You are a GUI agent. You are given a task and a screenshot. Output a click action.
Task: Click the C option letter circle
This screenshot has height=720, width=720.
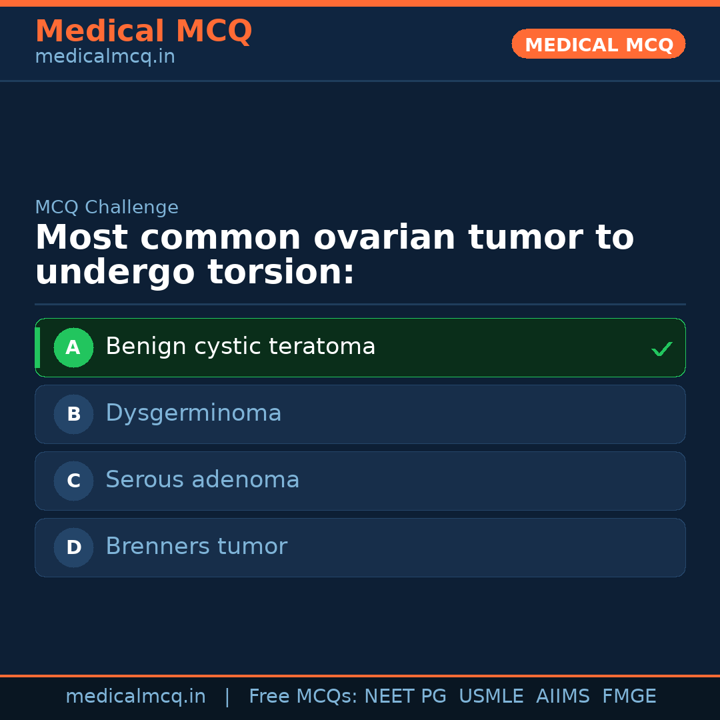coord(73,481)
